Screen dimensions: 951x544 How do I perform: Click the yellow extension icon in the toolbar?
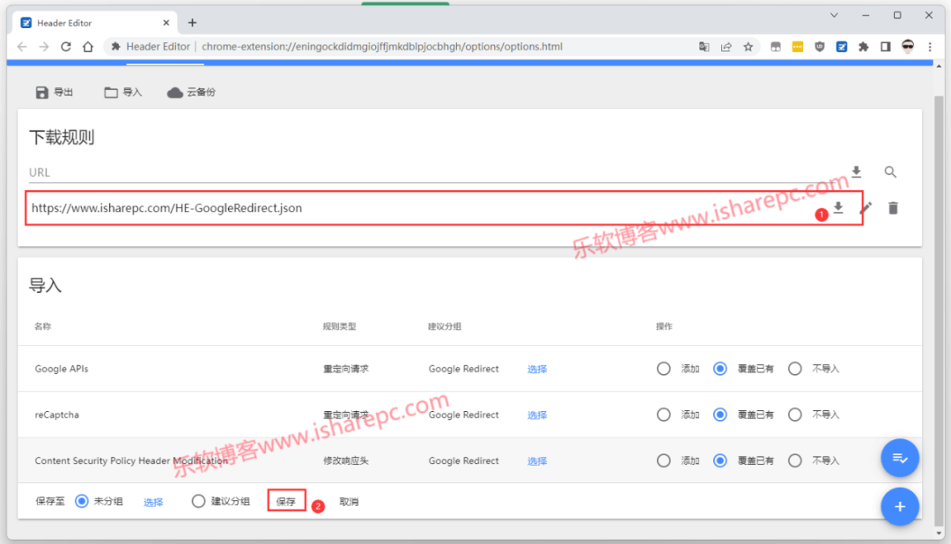point(798,47)
